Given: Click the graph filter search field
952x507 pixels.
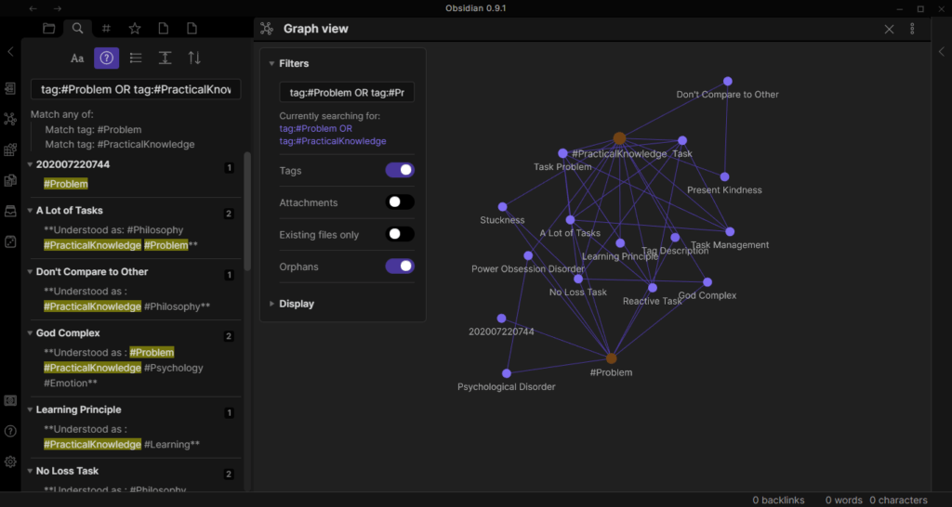Looking at the screenshot, I should pyautogui.click(x=347, y=93).
